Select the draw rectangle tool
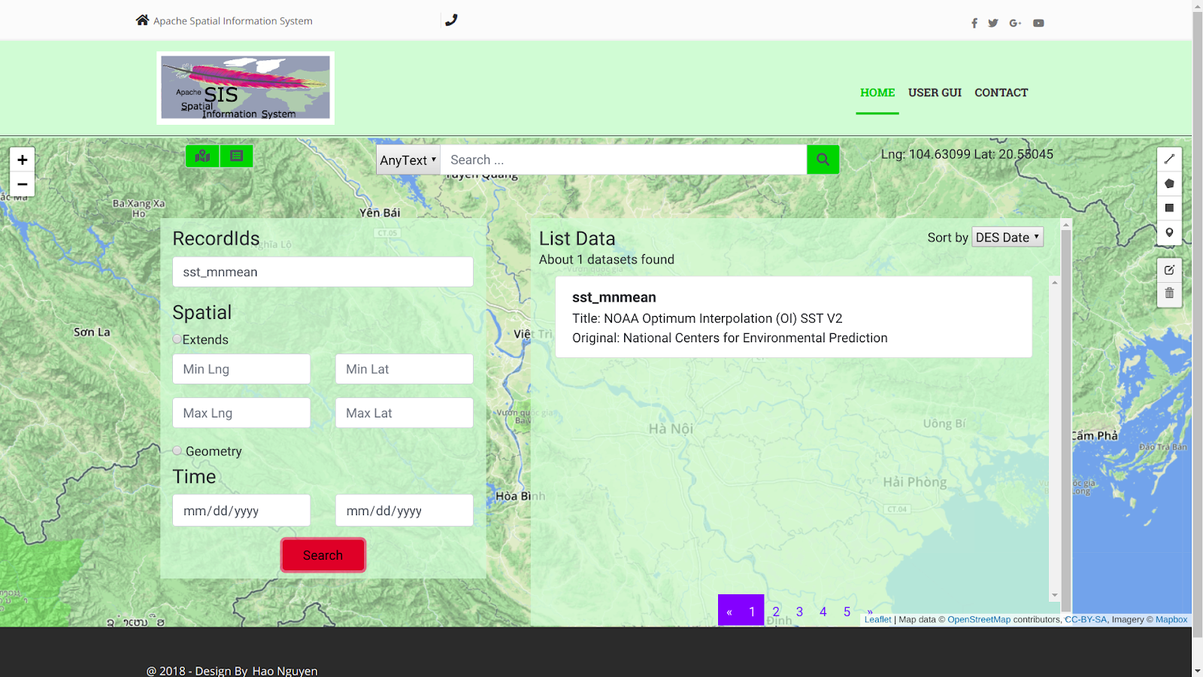This screenshot has width=1203, height=677. [1169, 208]
